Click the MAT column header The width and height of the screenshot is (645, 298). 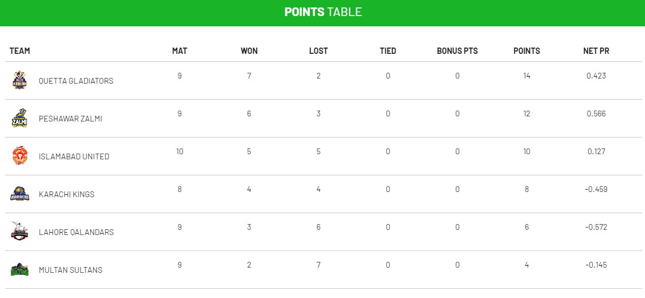tap(180, 51)
